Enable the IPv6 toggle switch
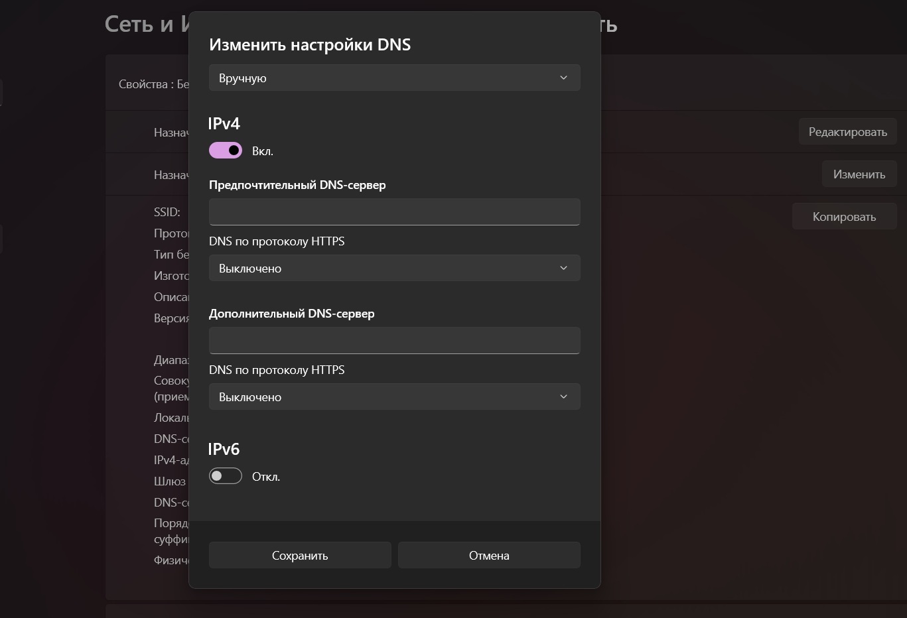The height and width of the screenshot is (618, 907). [226, 476]
